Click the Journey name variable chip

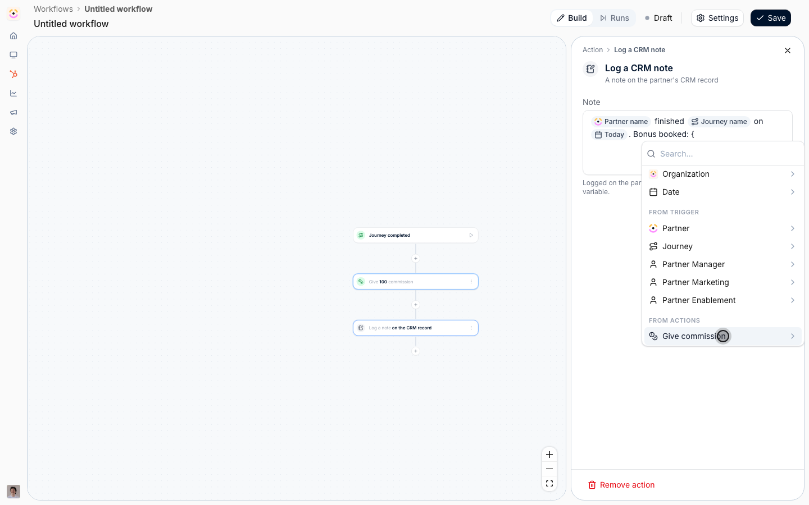pos(719,121)
